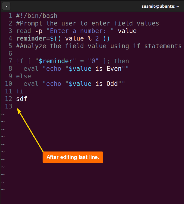The width and height of the screenshot is (184, 204).
Task: Click the word 'Odd' on line 10
Action: (x=112, y=84)
